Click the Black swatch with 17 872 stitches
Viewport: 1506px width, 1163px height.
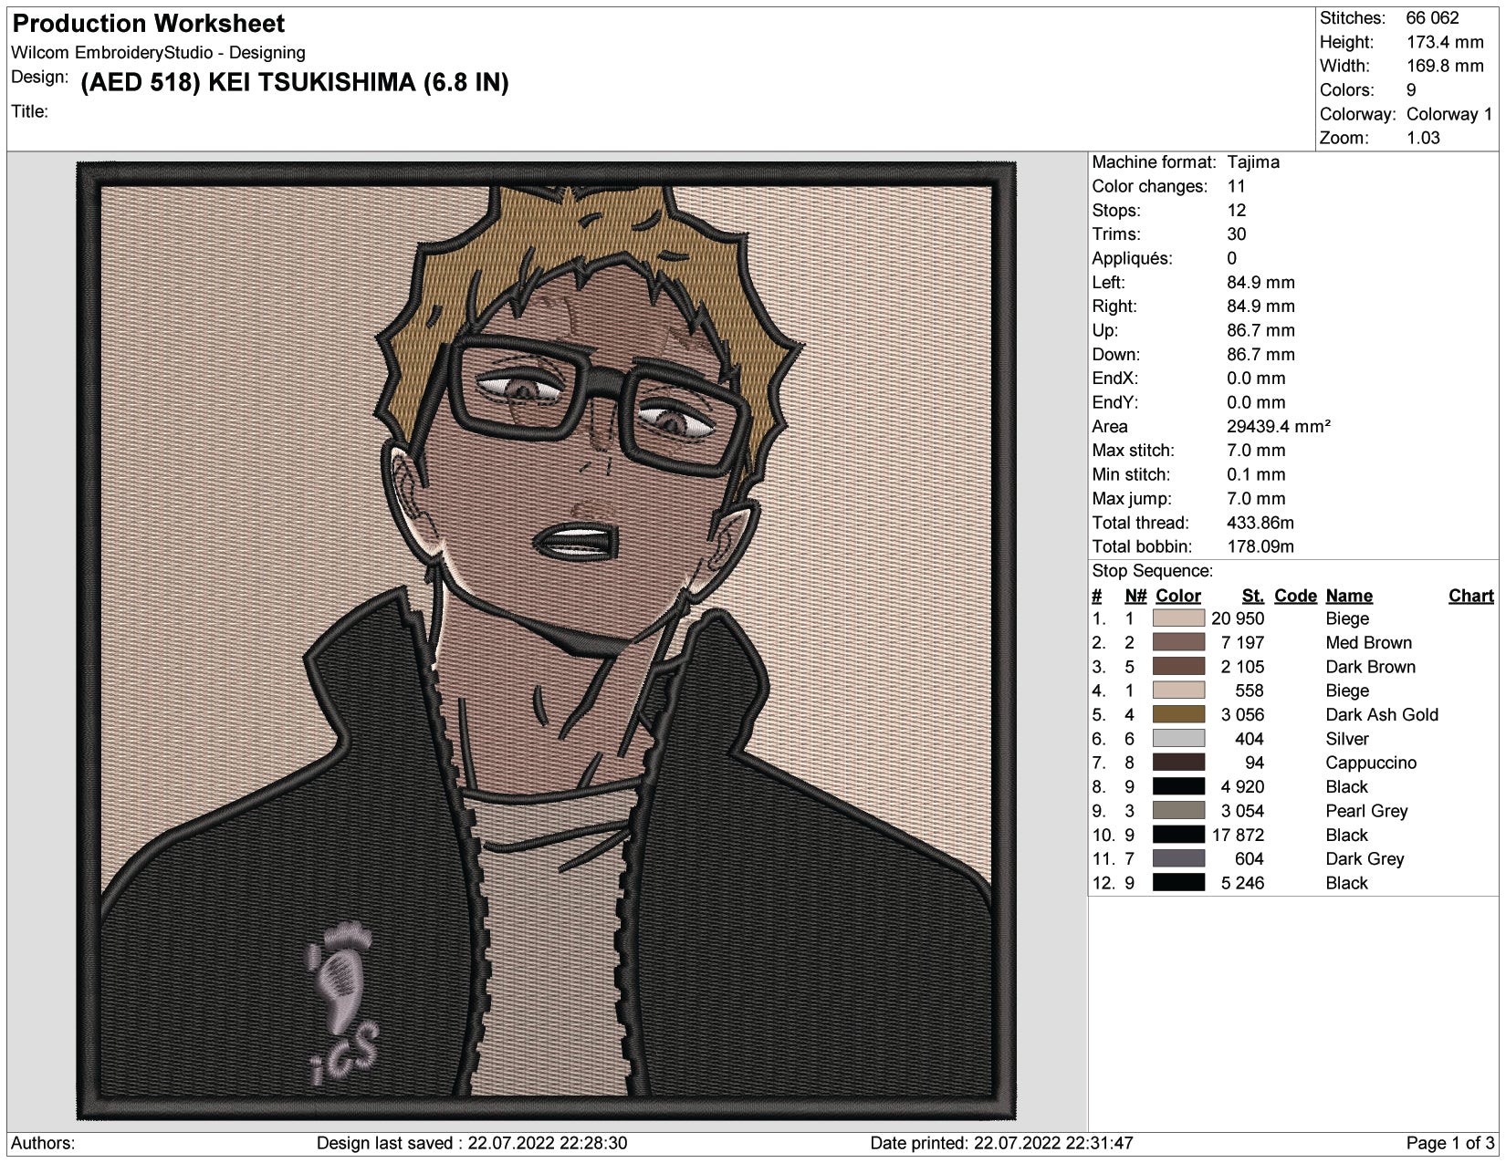pyautogui.click(x=1177, y=835)
